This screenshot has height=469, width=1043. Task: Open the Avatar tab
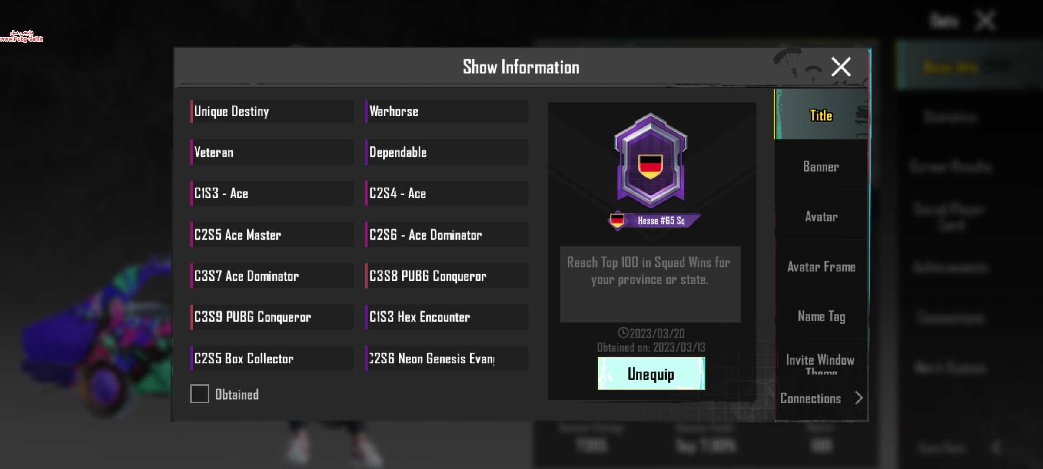(820, 217)
